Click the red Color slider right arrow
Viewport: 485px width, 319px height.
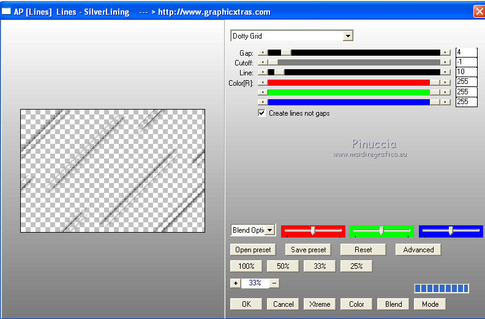445,82
